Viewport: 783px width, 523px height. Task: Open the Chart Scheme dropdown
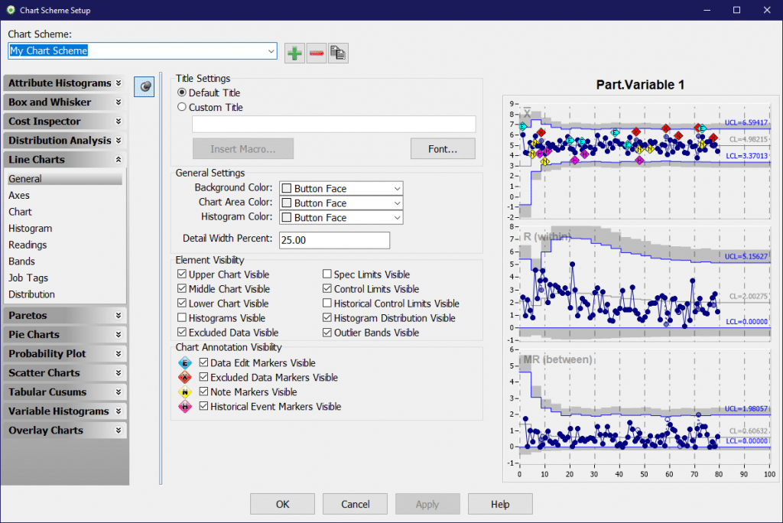point(271,51)
